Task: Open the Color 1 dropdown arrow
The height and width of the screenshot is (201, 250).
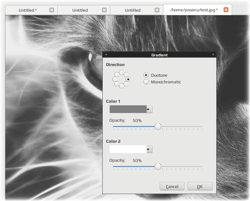Action: pos(149,109)
